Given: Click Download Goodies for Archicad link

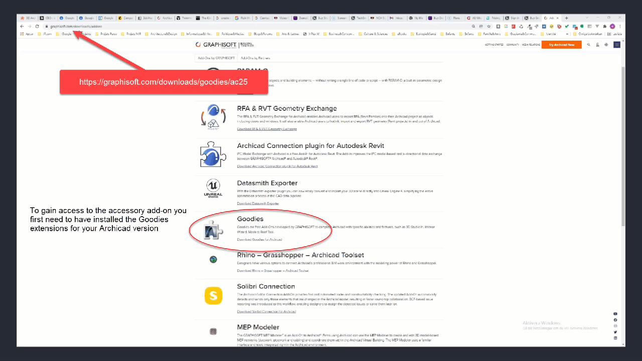Looking at the screenshot, I should click(259, 239).
